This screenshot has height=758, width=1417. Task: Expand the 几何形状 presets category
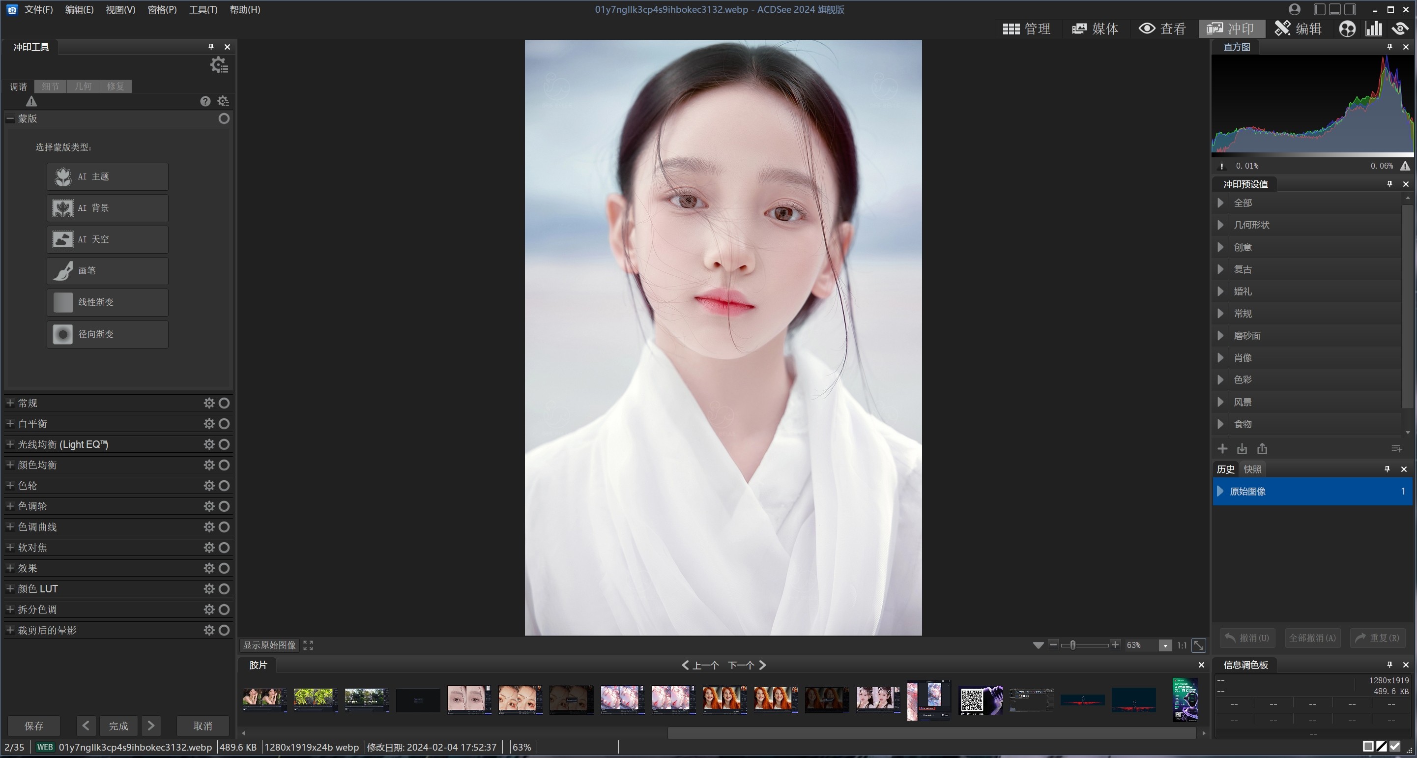click(1220, 225)
